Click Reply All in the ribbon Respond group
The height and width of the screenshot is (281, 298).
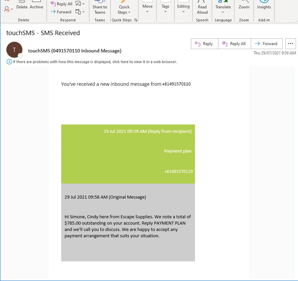pos(61,4)
